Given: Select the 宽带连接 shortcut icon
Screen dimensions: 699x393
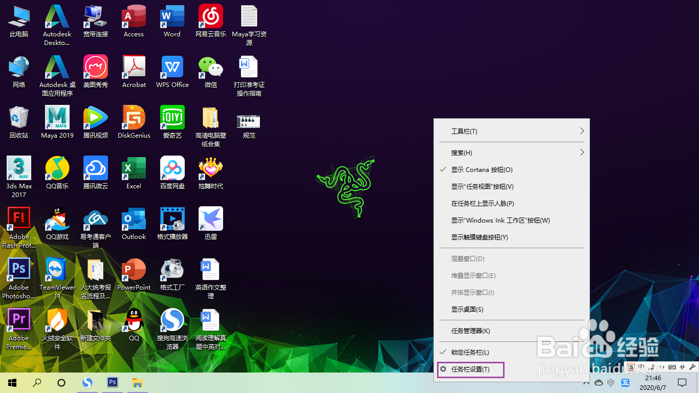Looking at the screenshot, I should [x=96, y=21].
